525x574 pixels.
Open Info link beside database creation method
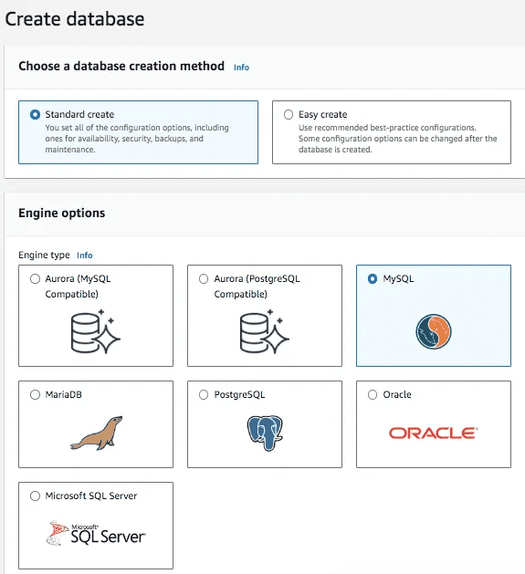click(x=241, y=68)
